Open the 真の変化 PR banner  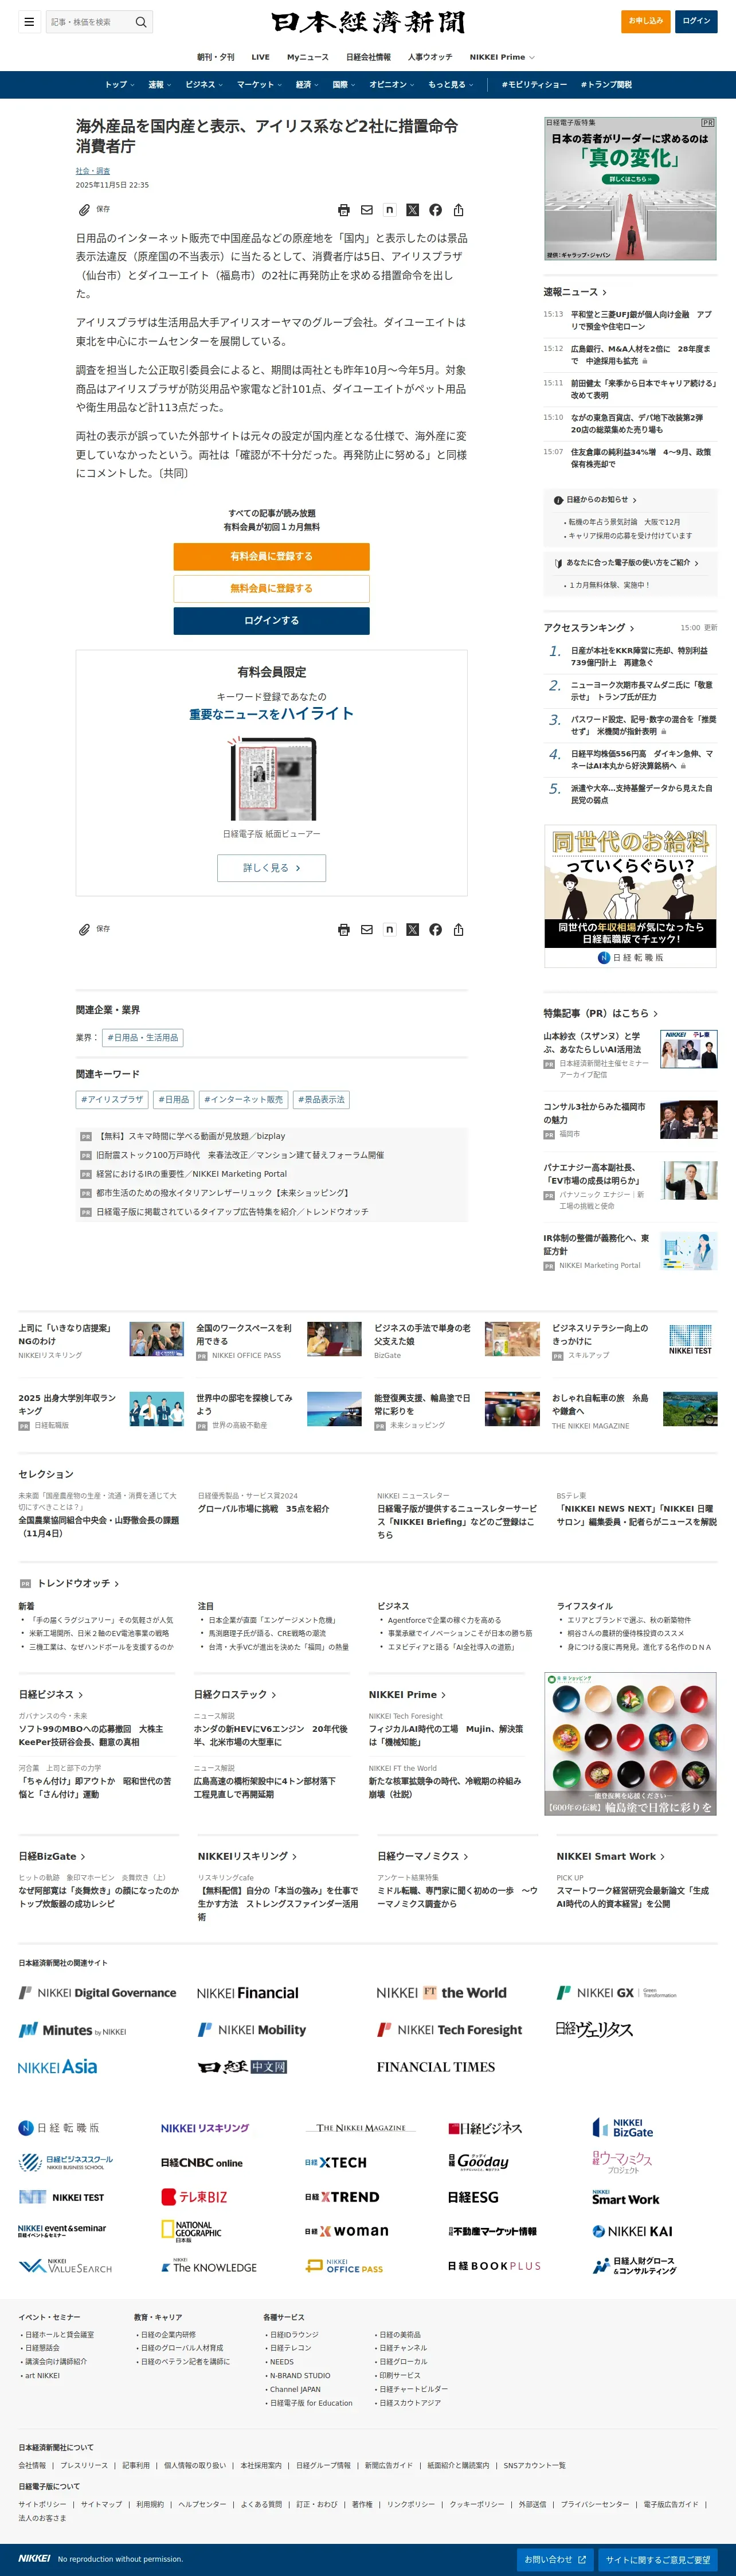click(x=630, y=189)
